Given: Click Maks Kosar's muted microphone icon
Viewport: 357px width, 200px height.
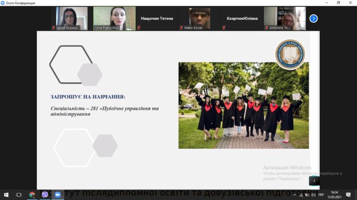Looking at the screenshot, I should (181, 28).
